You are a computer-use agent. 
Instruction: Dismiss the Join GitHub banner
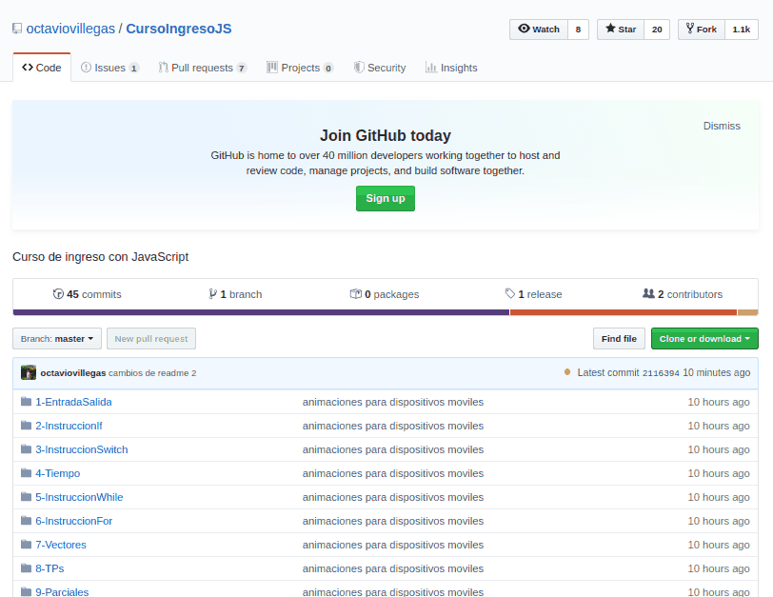(722, 126)
